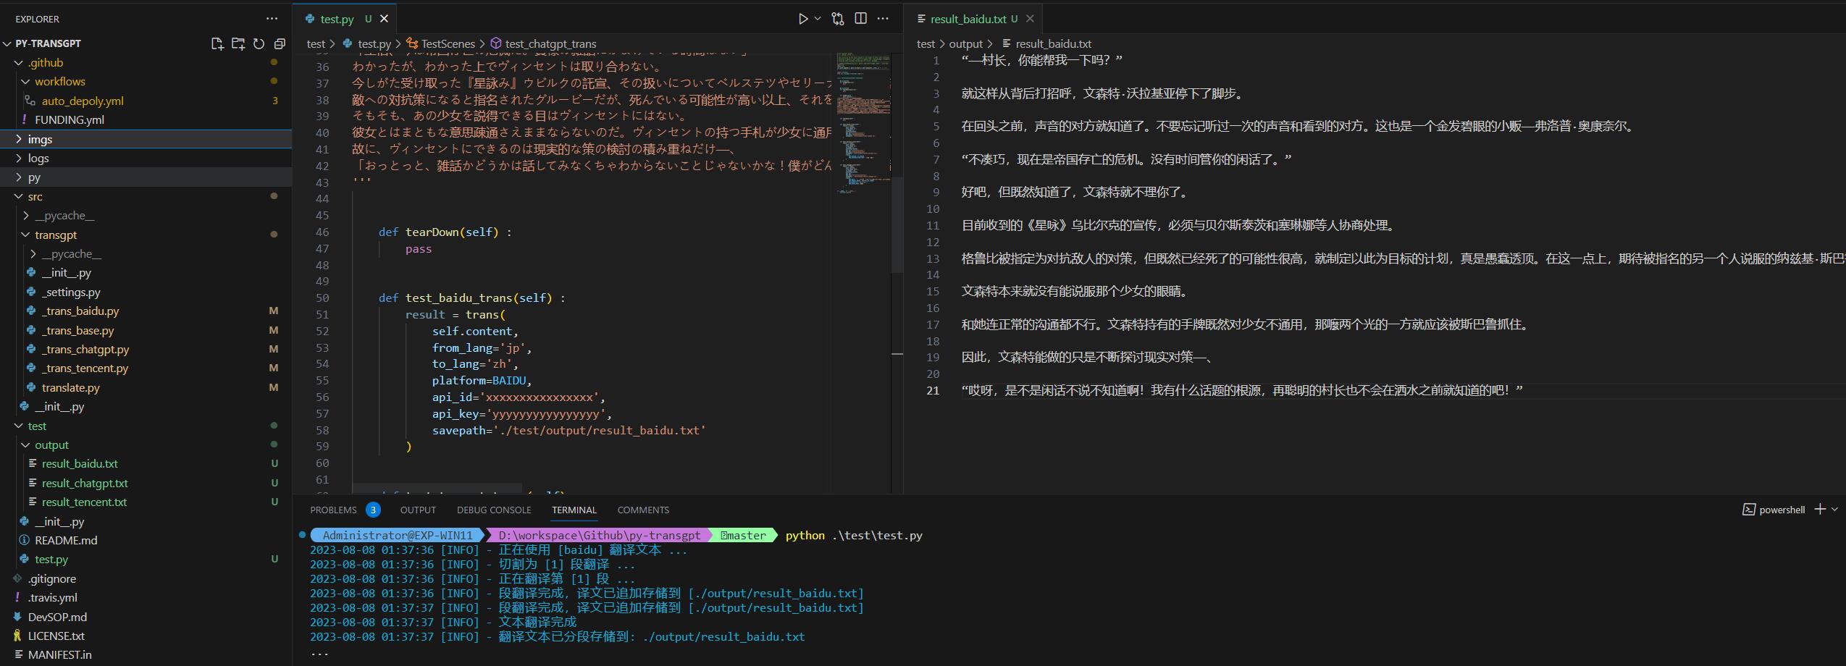Screen dimensions: 1846x666
Task: Click the python .\test\test.py terminal command
Action: (854, 535)
